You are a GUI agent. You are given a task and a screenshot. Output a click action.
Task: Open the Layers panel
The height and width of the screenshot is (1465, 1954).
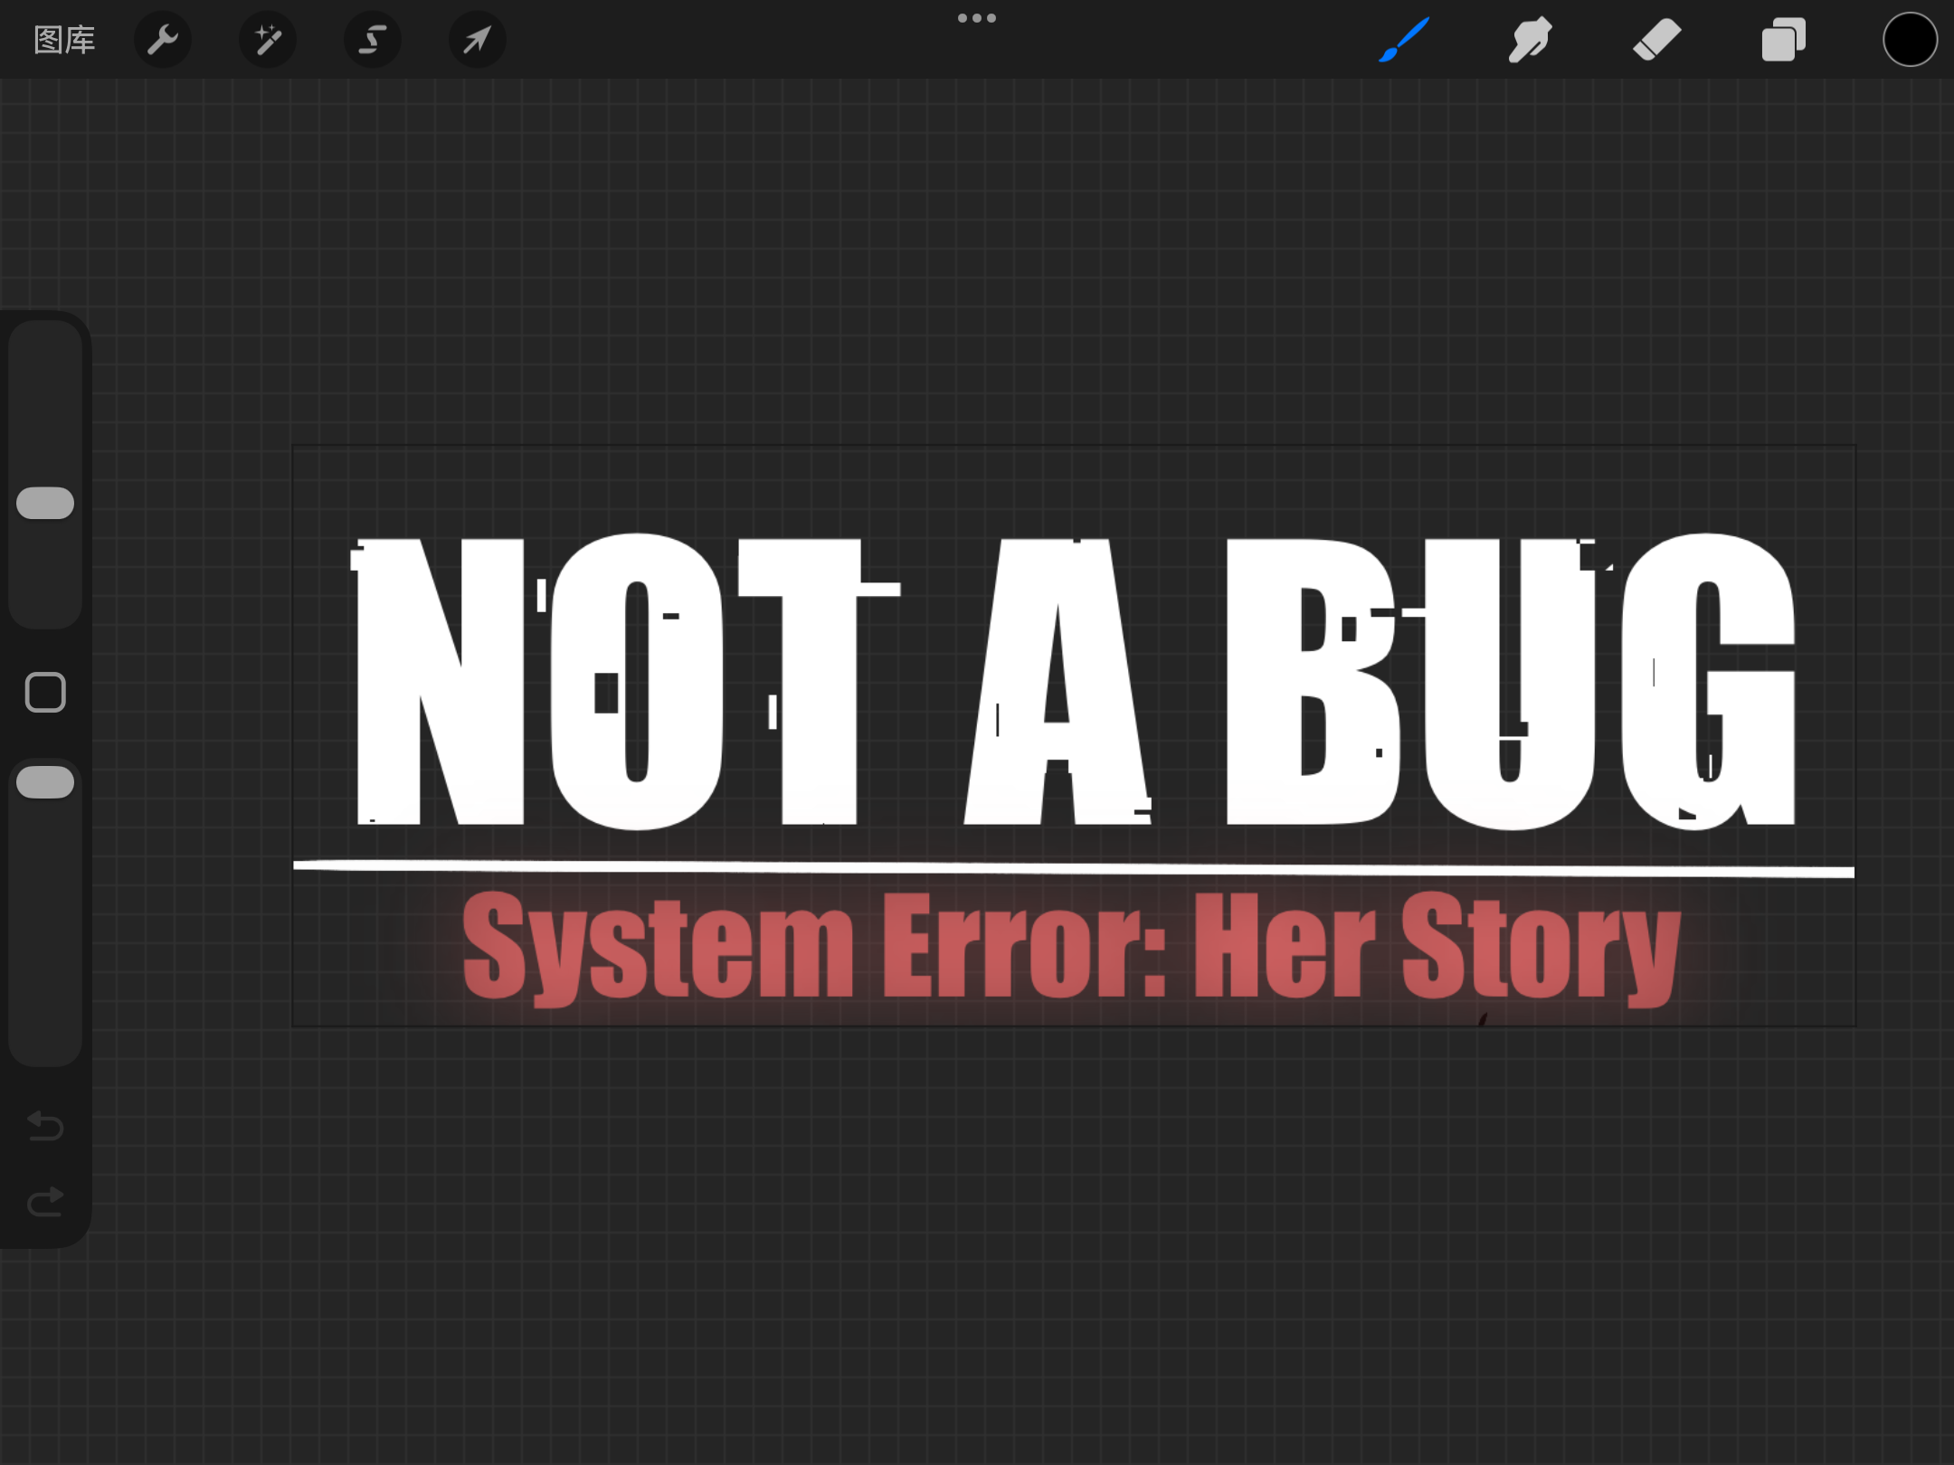(1783, 40)
